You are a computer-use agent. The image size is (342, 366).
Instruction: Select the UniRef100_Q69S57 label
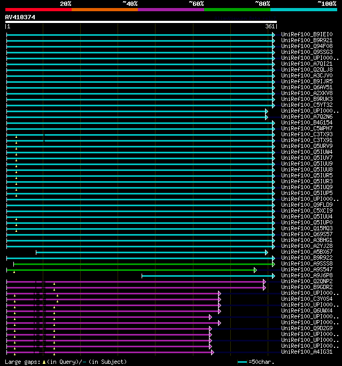[307, 234]
